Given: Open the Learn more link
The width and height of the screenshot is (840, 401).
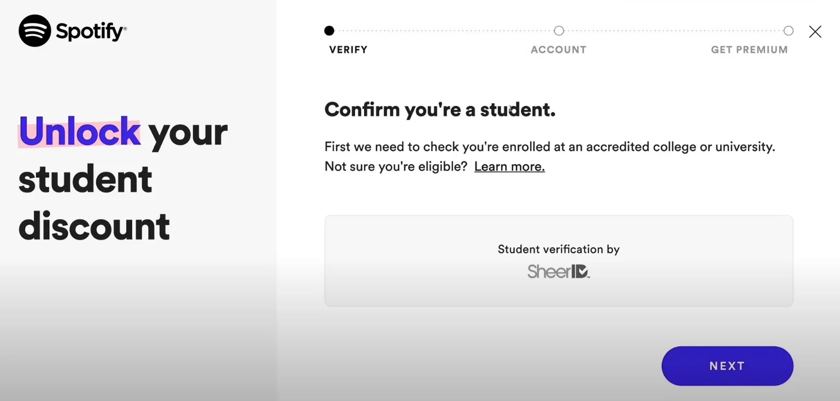Looking at the screenshot, I should click(x=509, y=166).
